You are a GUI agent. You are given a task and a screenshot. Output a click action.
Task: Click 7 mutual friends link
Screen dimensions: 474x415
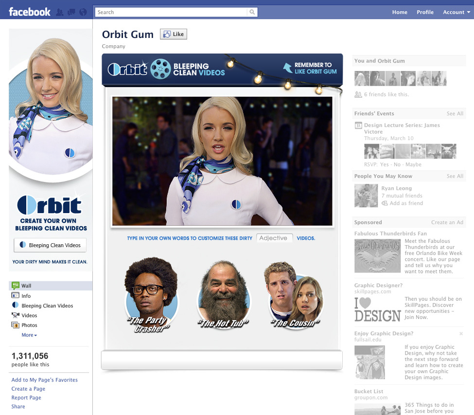[x=402, y=196]
